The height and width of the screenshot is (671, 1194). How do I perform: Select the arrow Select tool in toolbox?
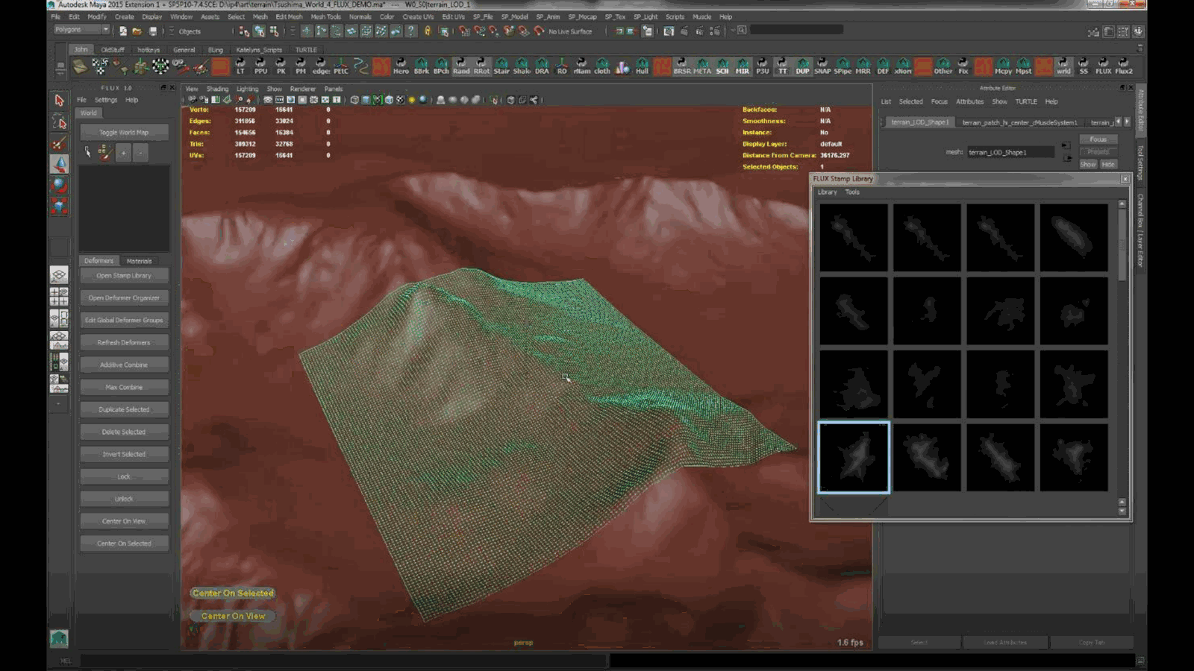point(59,100)
